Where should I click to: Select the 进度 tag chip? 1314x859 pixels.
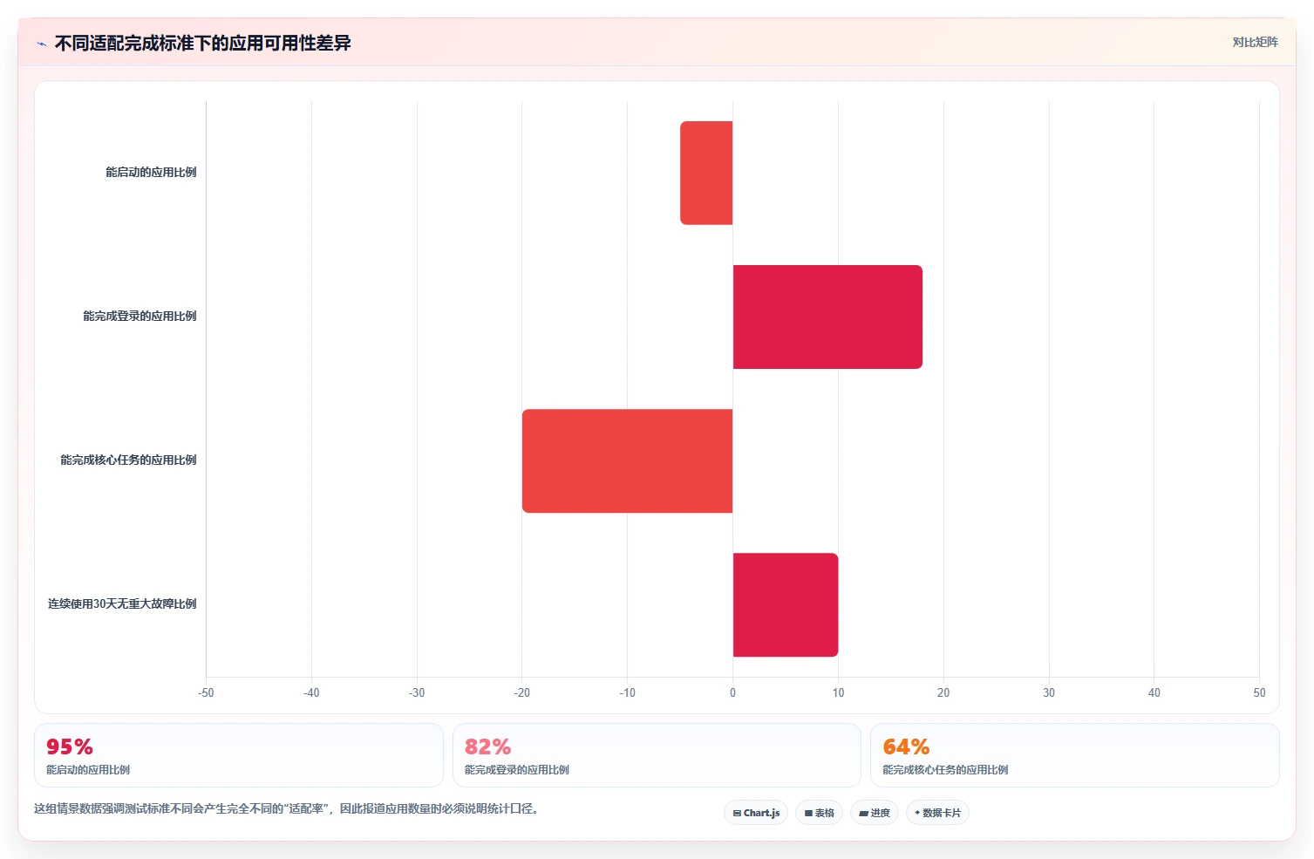875,813
